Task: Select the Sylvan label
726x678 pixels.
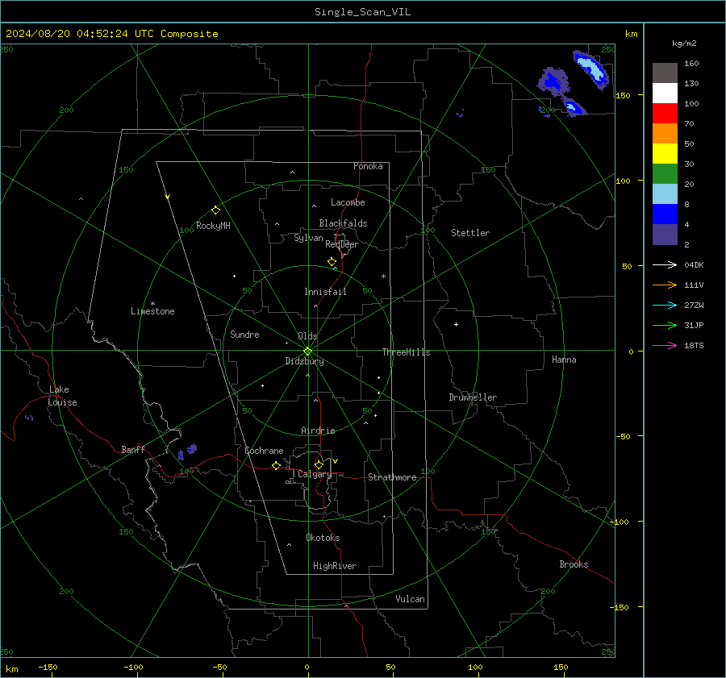Action: click(x=308, y=238)
